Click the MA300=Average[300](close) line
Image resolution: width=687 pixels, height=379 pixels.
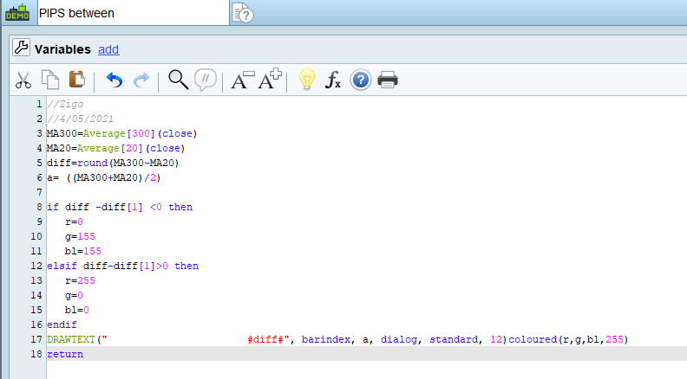[x=121, y=133]
